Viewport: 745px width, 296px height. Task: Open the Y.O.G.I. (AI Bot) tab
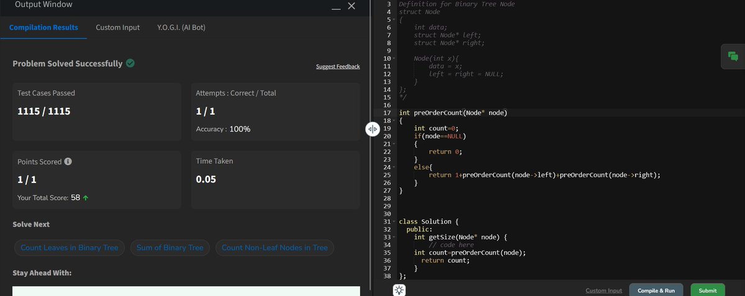coord(181,27)
